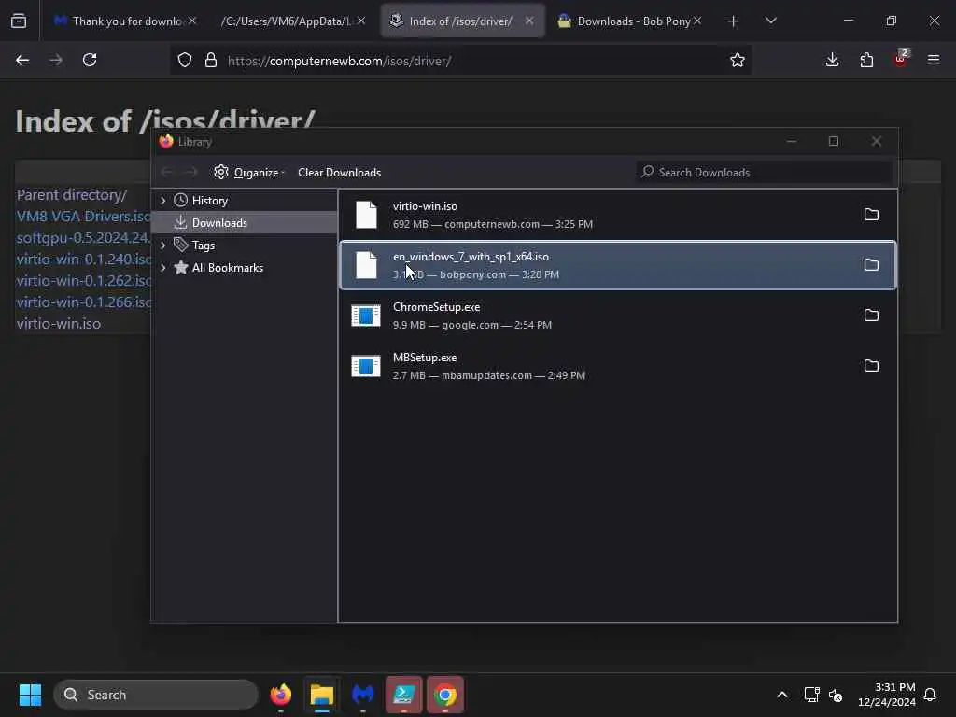The height and width of the screenshot is (717, 956).
Task: Switch to 'Index of /isos/driver/' tab
Action: (461, 21)
